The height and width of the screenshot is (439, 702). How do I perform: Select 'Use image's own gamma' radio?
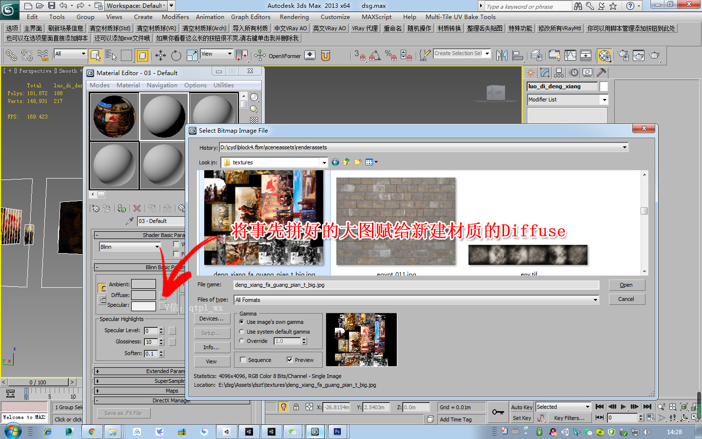(242, 322)
